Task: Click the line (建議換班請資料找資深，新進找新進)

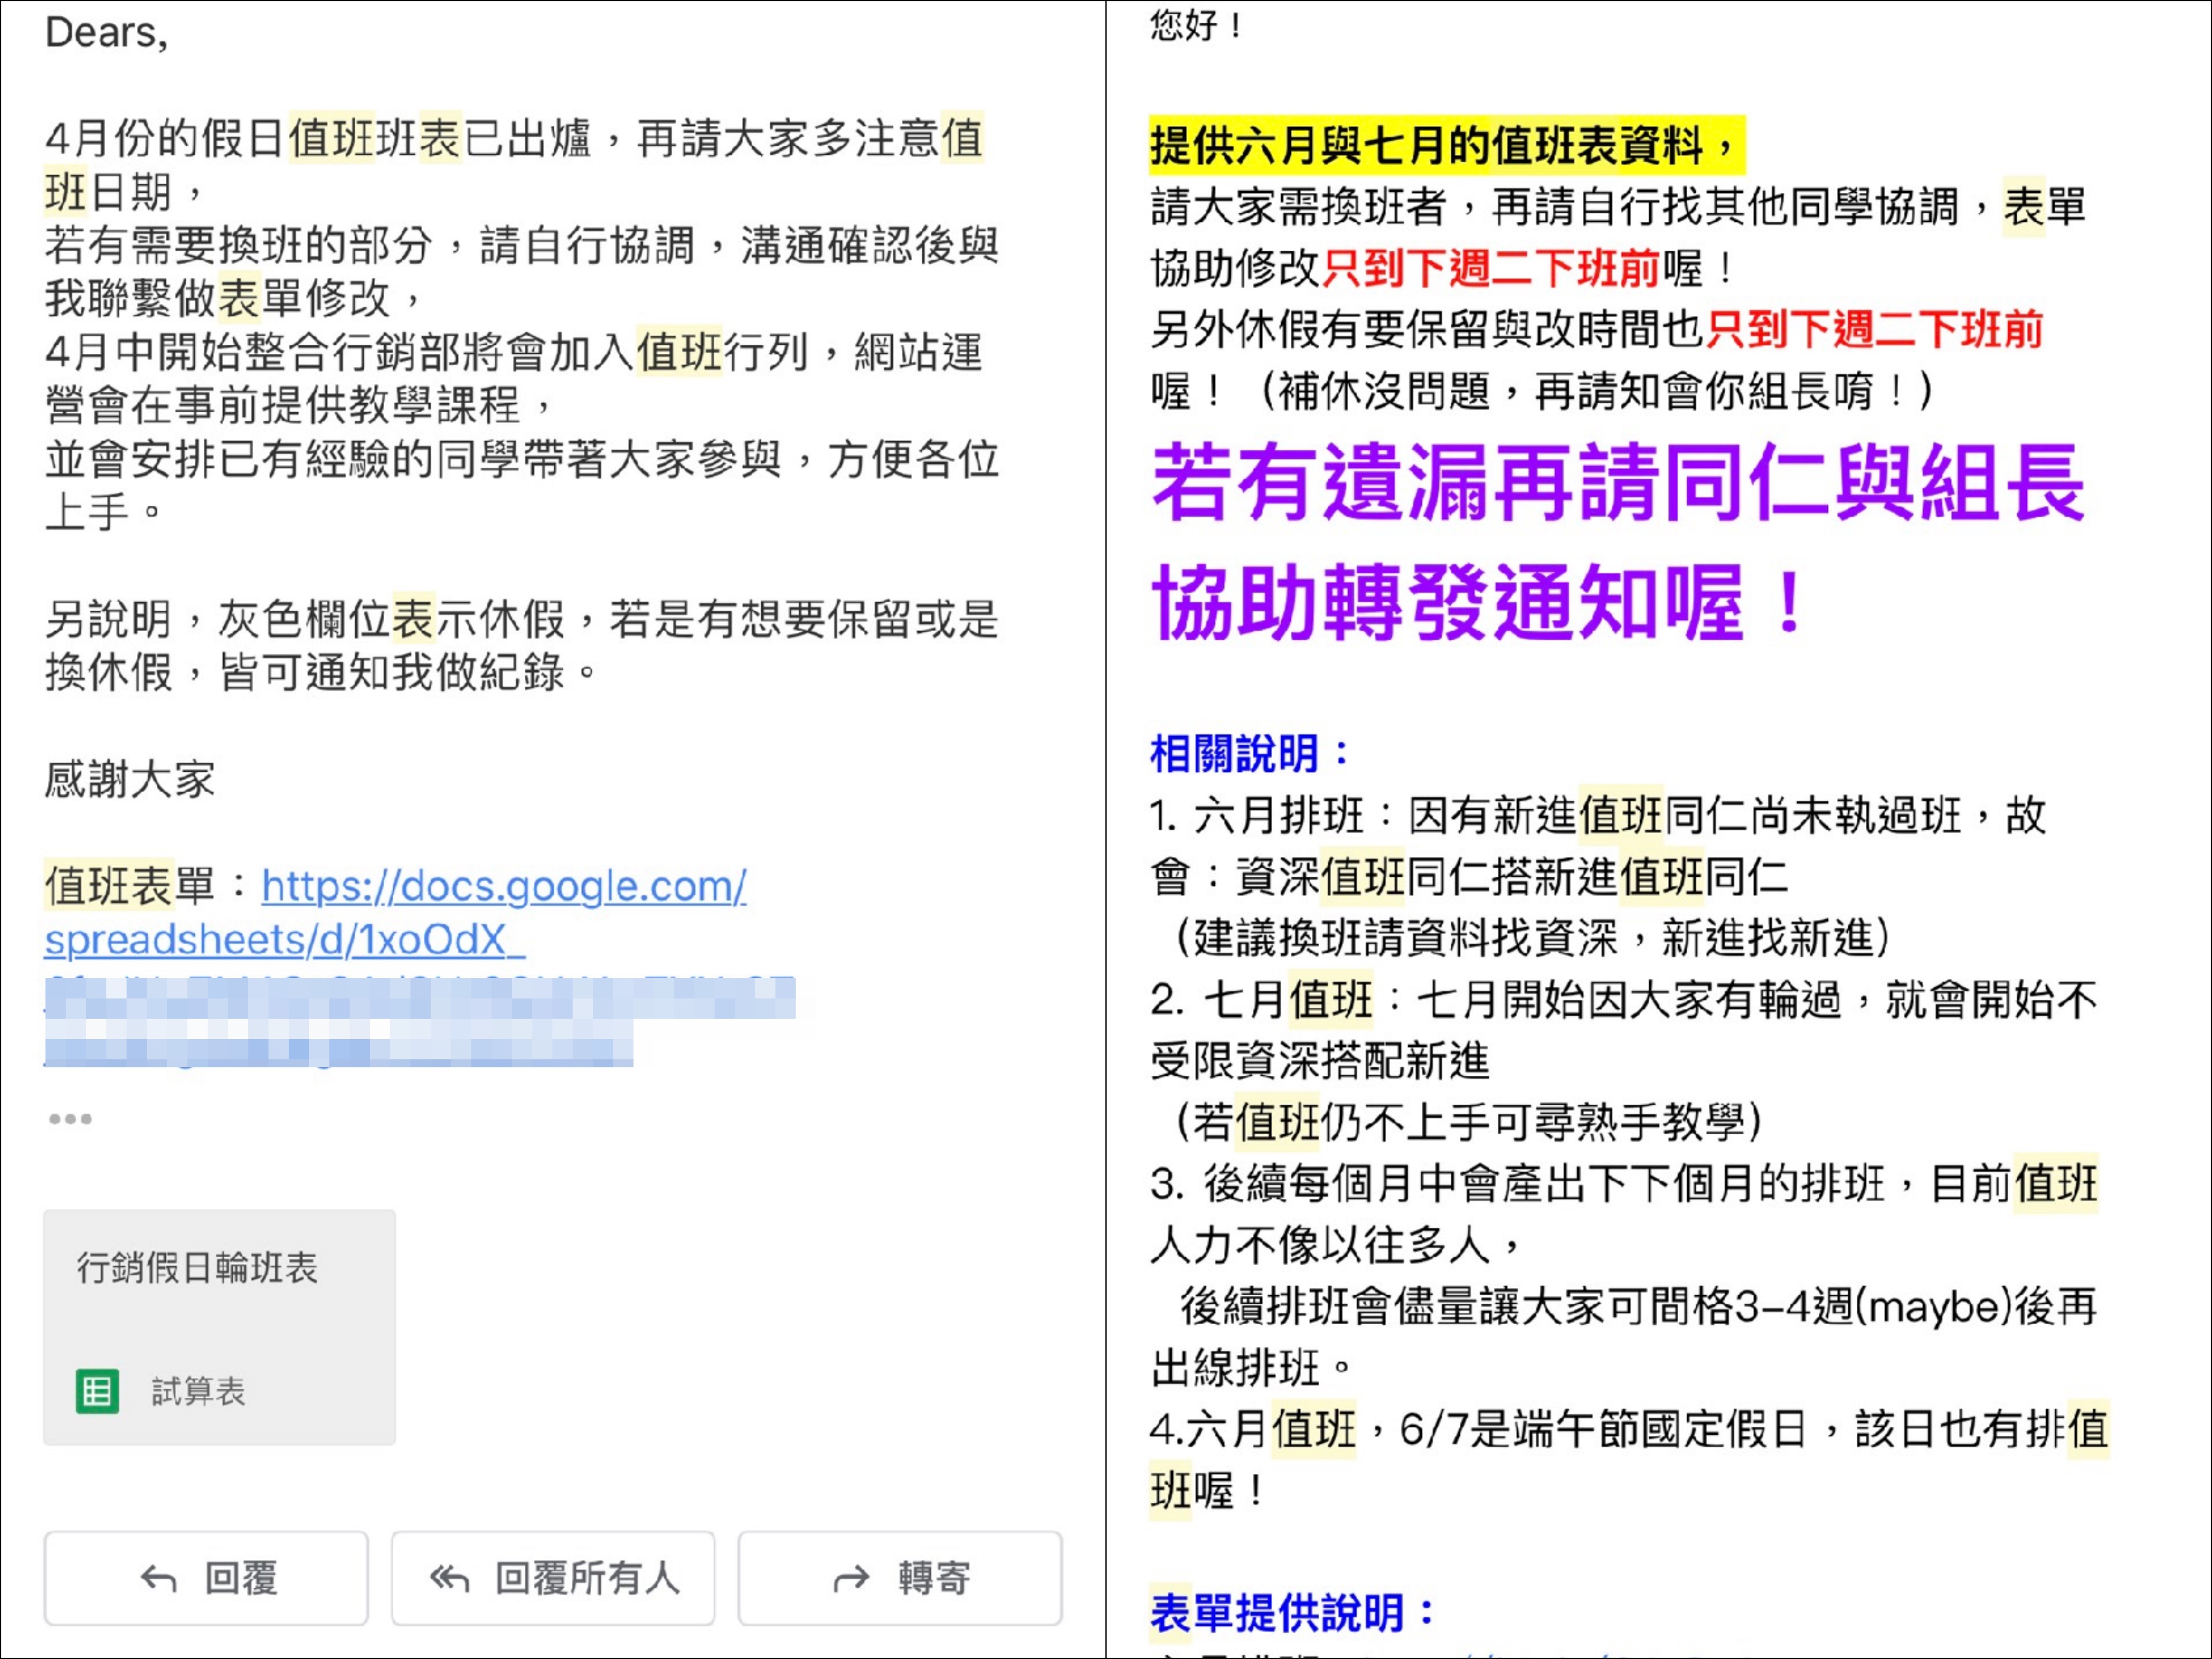Action: pyautogui.click(x=1533, y=938)
